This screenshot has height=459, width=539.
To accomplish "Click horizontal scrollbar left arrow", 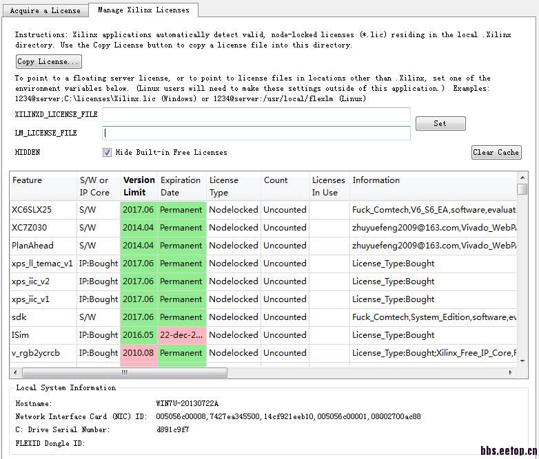I will click(x=15, y=372).
